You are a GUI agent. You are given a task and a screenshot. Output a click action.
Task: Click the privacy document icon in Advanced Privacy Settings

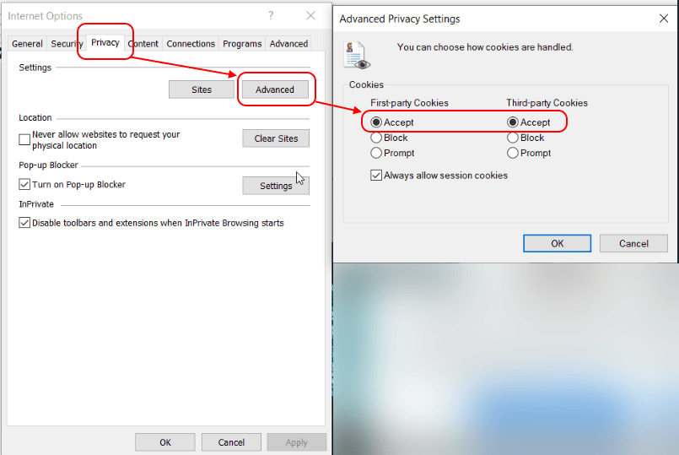pos(357,54)
